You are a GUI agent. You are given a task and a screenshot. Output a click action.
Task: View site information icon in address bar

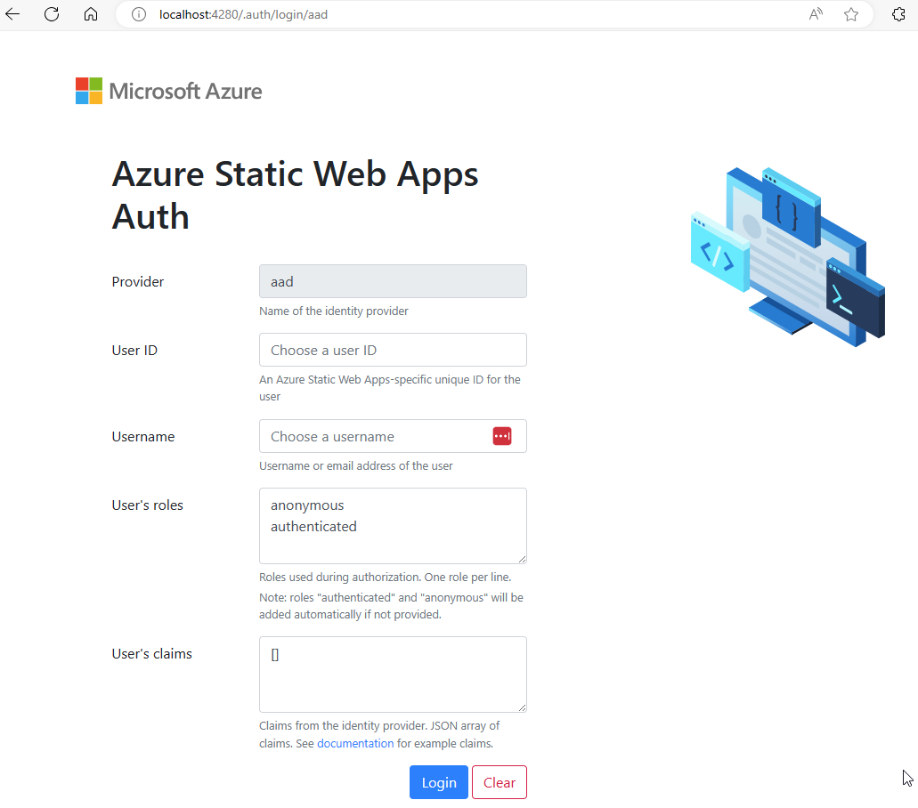139,14
